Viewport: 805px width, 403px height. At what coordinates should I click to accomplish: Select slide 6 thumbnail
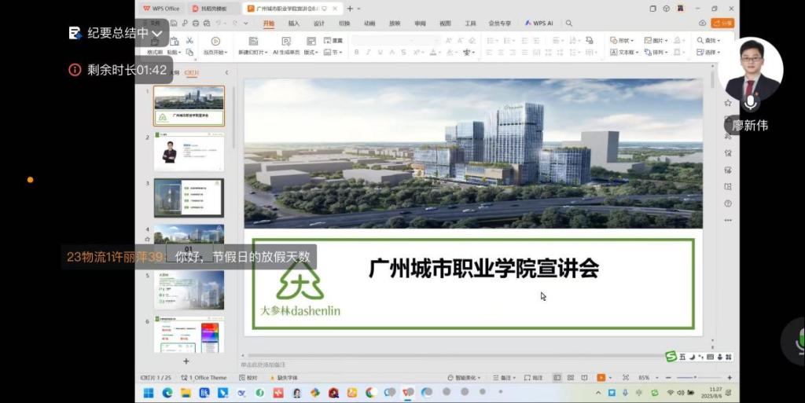tap(189, 335)
